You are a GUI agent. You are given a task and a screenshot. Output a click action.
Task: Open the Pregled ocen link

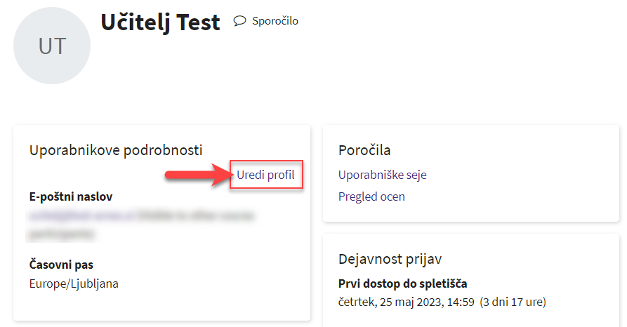(x=371, y=196)
